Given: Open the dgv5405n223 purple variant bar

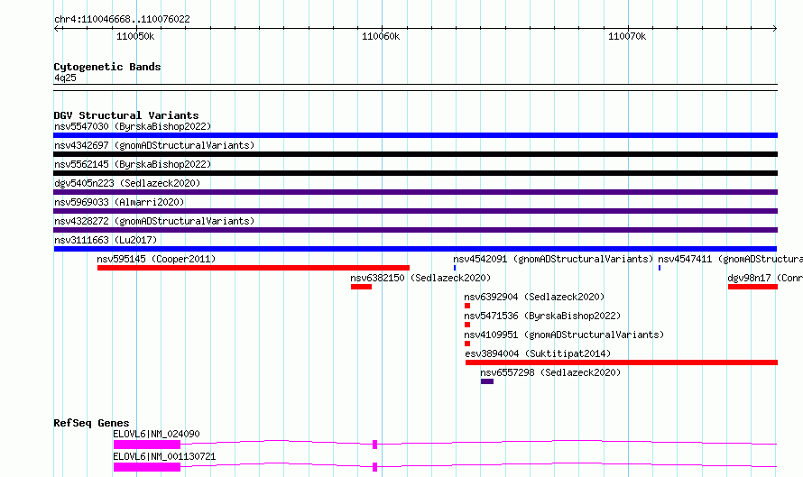Looking at the screenshot, I should click(415, 192).
